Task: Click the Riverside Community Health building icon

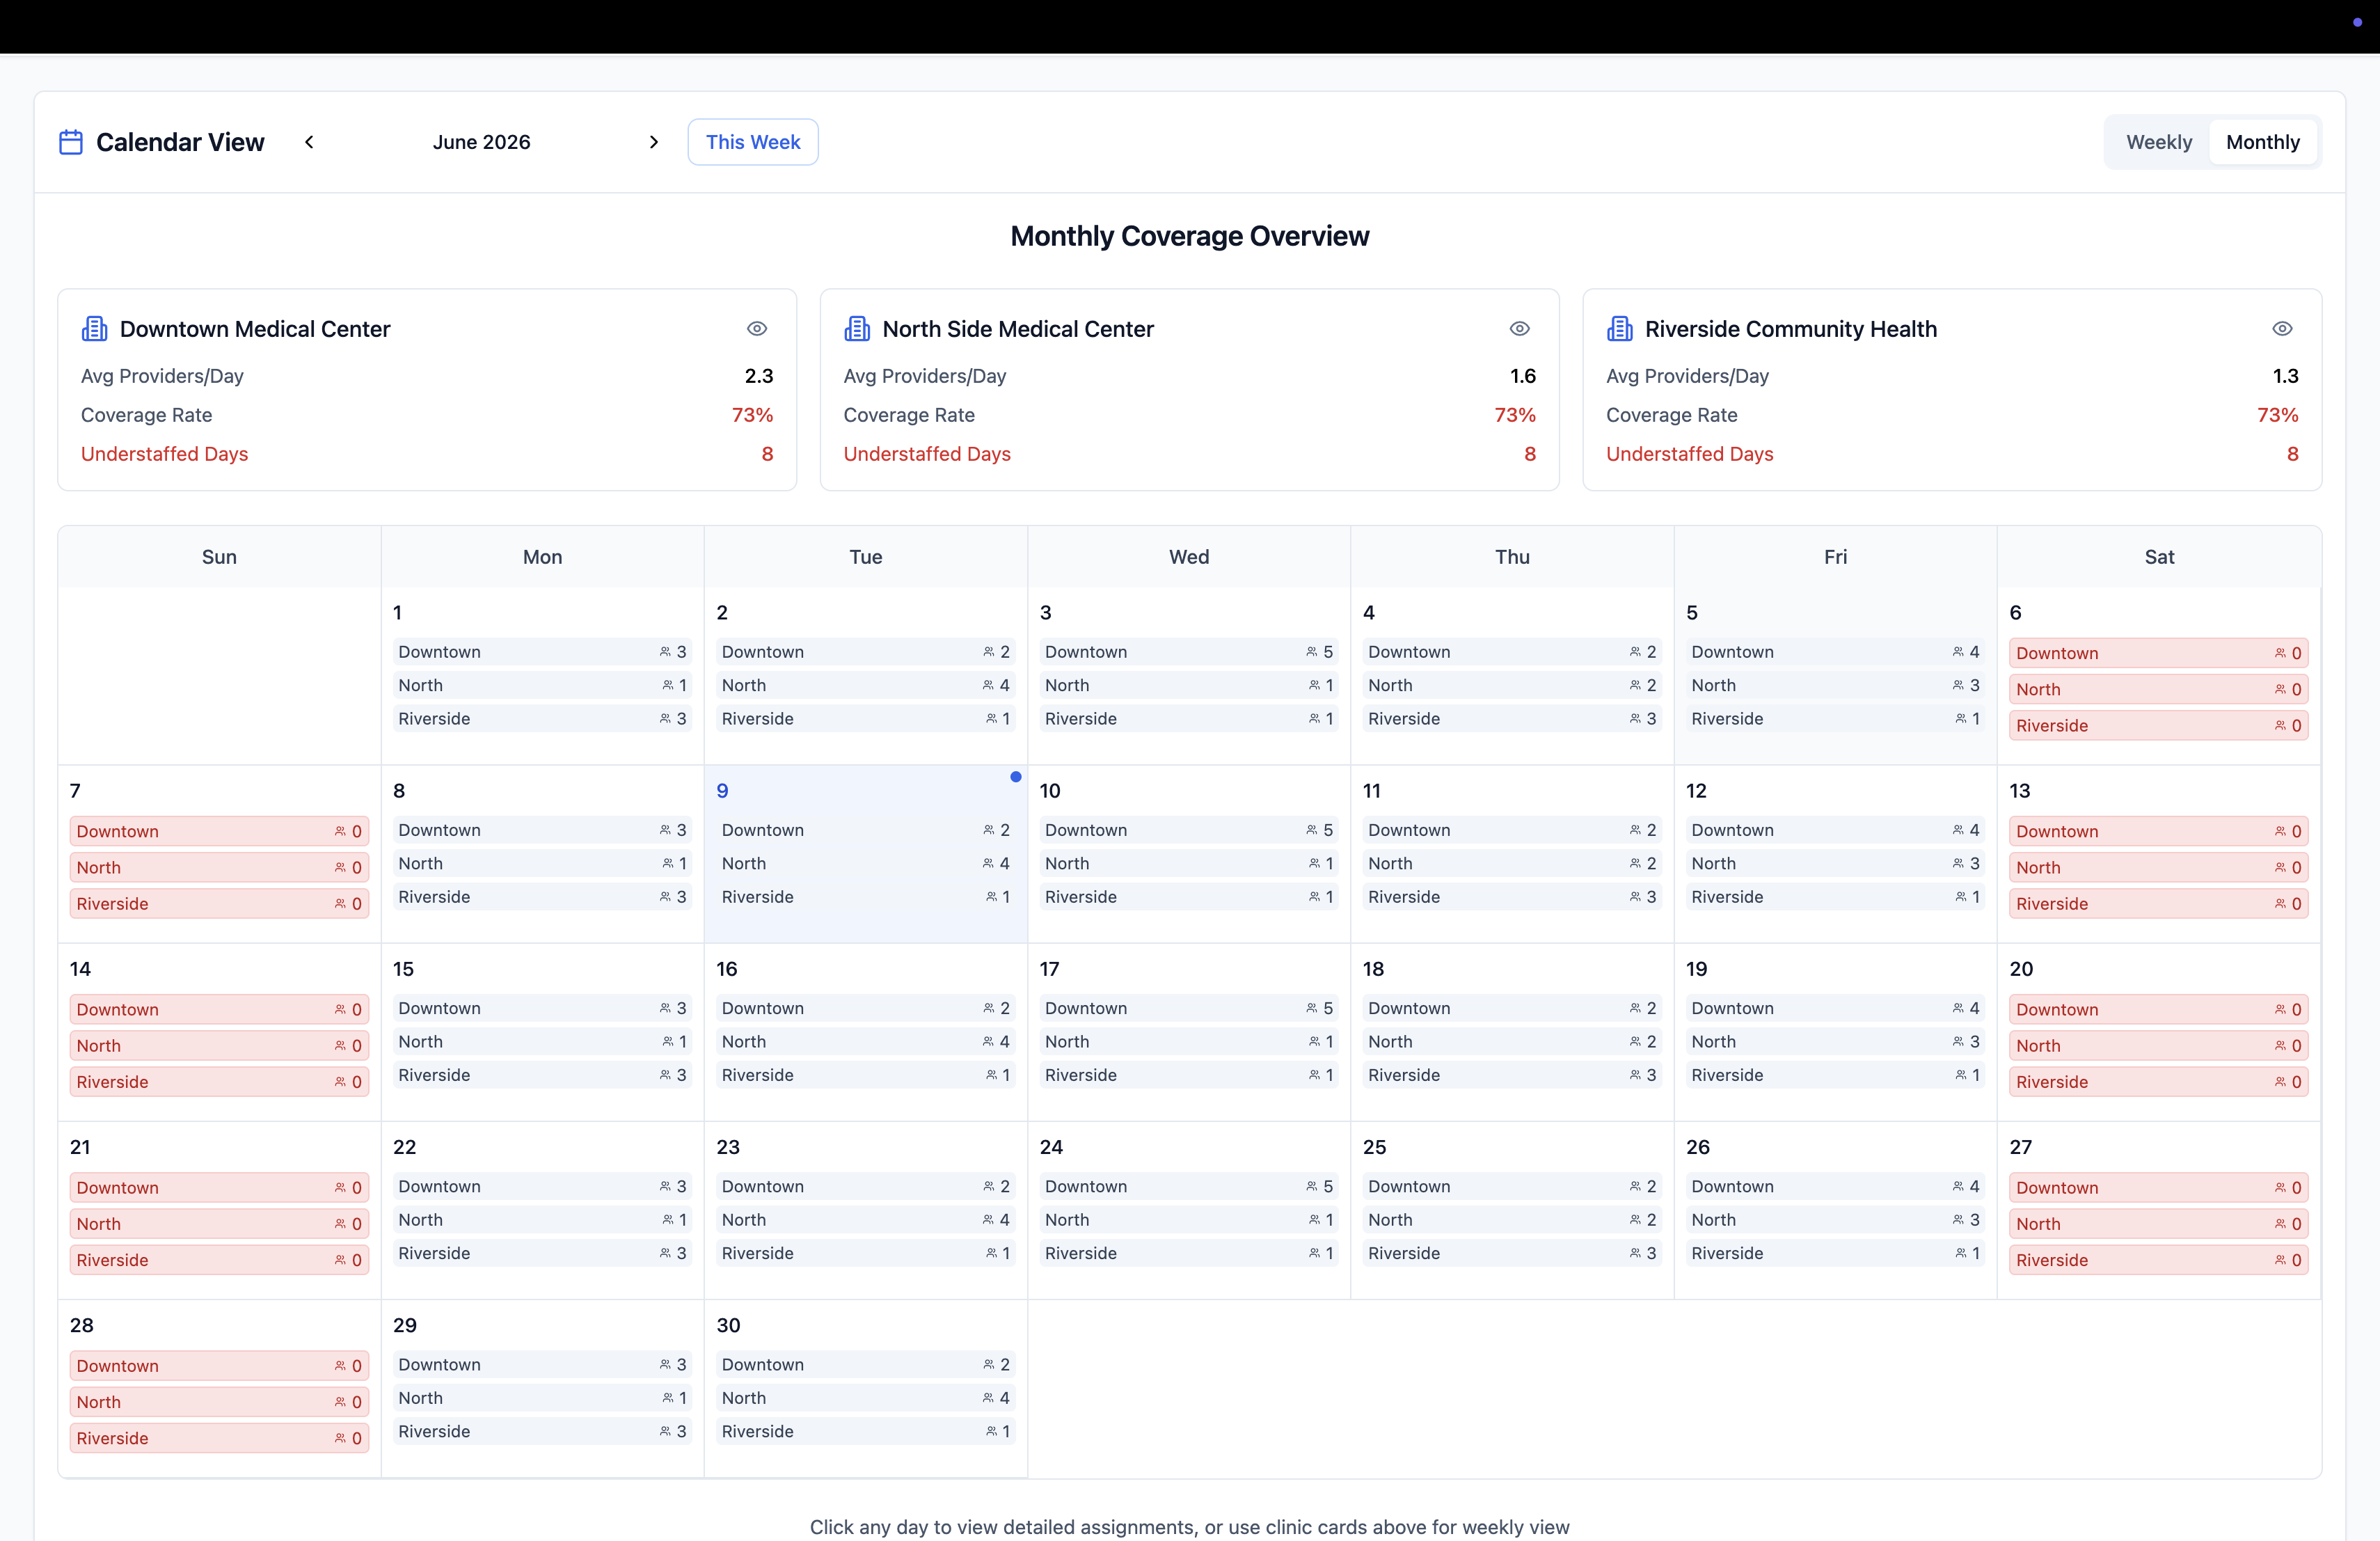Action: [x=1620, y=329]
